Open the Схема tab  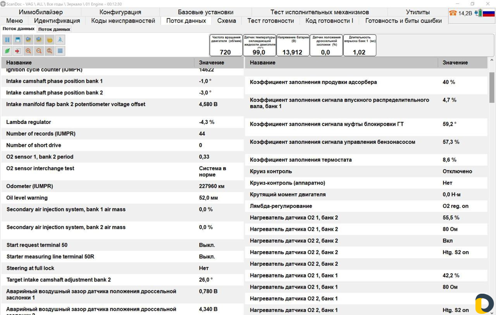(x=227, y=21)
